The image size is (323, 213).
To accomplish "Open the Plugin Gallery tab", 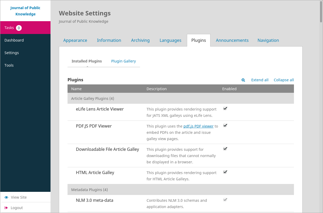I will coord(124,61).
